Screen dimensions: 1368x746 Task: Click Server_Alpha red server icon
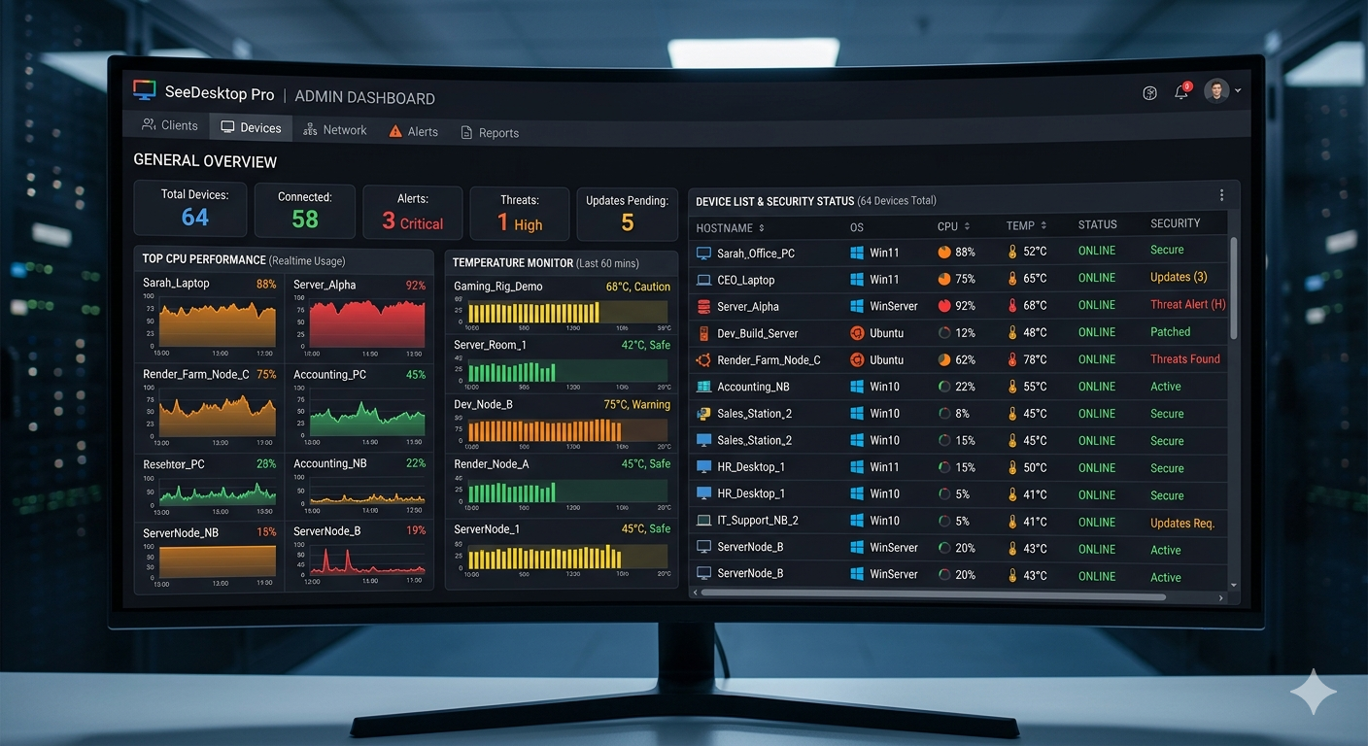pos(704,306)
